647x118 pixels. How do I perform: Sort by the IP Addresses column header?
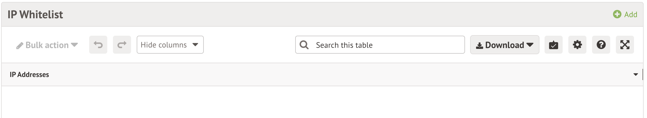[x=29, y=75]
